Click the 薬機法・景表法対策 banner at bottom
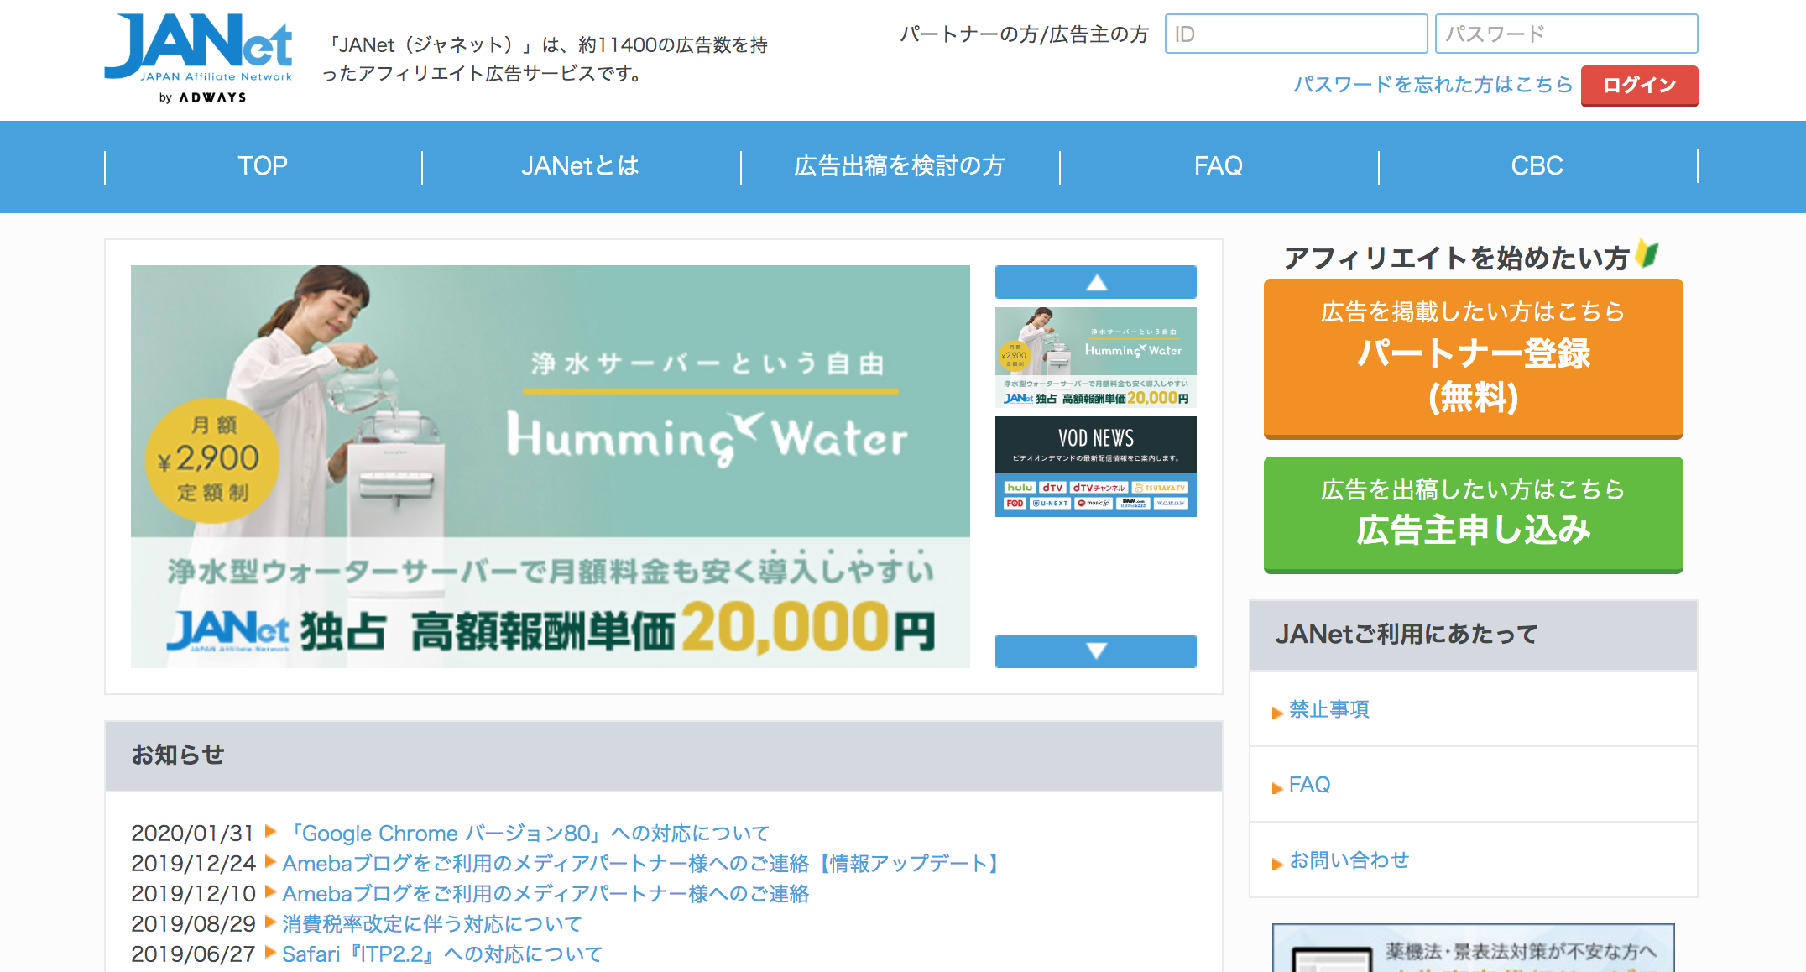1806x972 pixels. tap(1473, 948)
